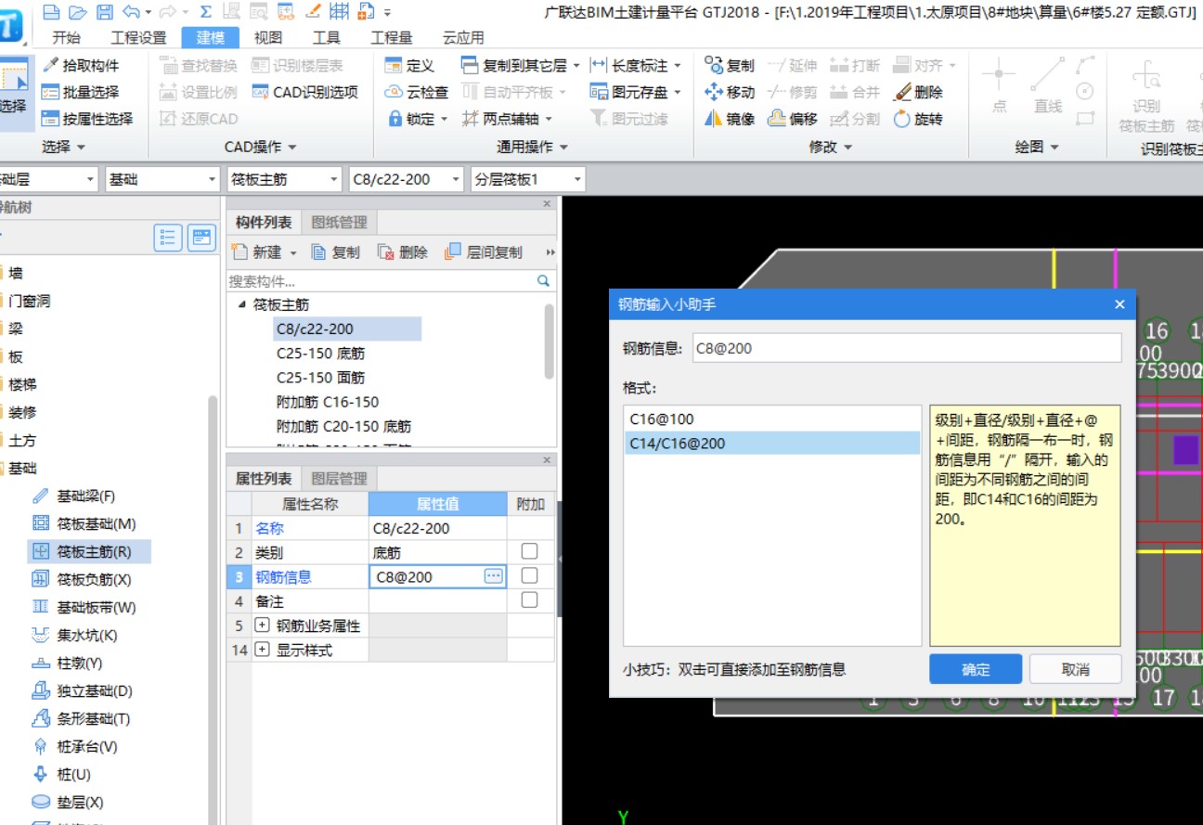Click the 按属性选择 tool
1203x825 pixels.
point(87,119)
